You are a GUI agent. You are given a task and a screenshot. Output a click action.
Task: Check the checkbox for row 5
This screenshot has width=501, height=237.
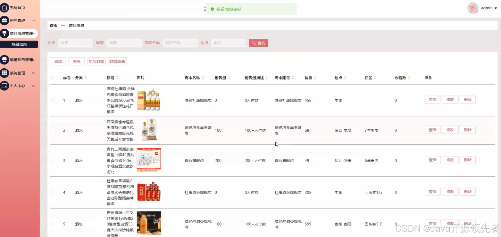53,224
